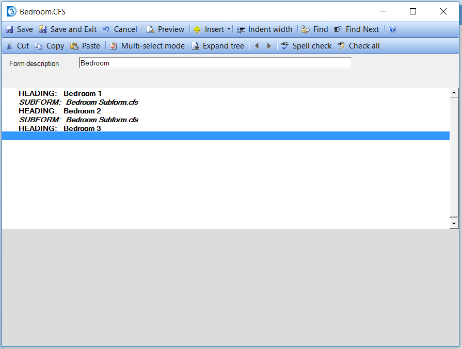Select first SUBFORM row under Bedroom 1
Viewport: 462px width, 349px height.
click(x=226, y=102)
